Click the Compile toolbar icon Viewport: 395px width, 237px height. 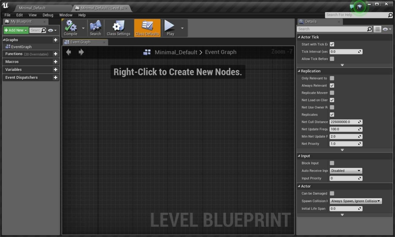71,28
